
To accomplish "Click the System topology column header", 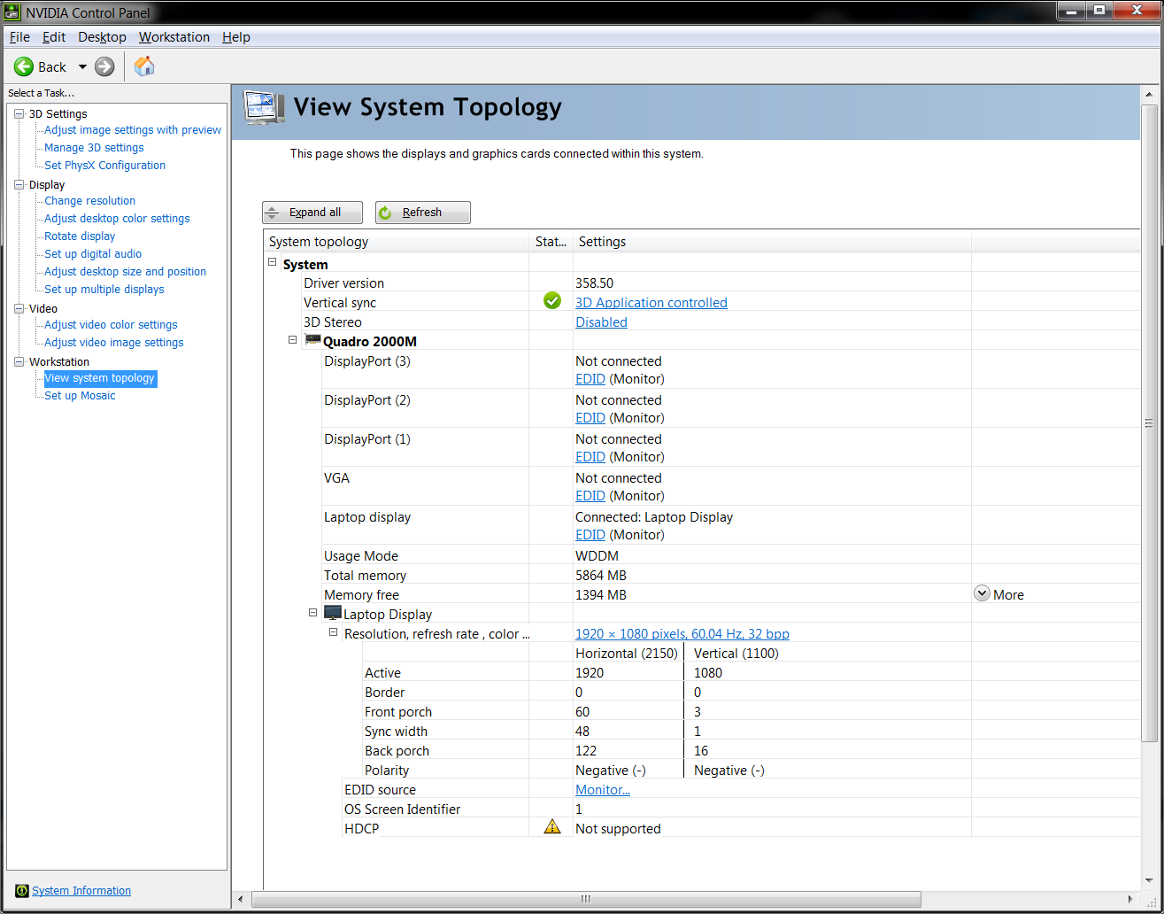I will [397, 241].
